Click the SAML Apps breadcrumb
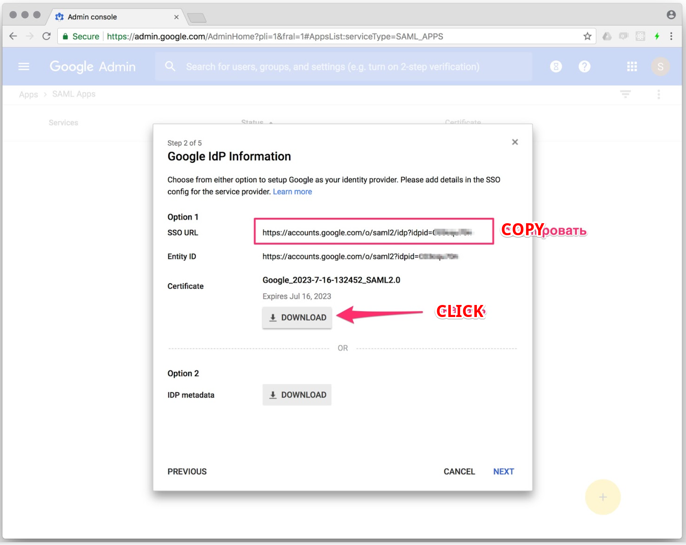686x545 pixels. coord(74,94)
